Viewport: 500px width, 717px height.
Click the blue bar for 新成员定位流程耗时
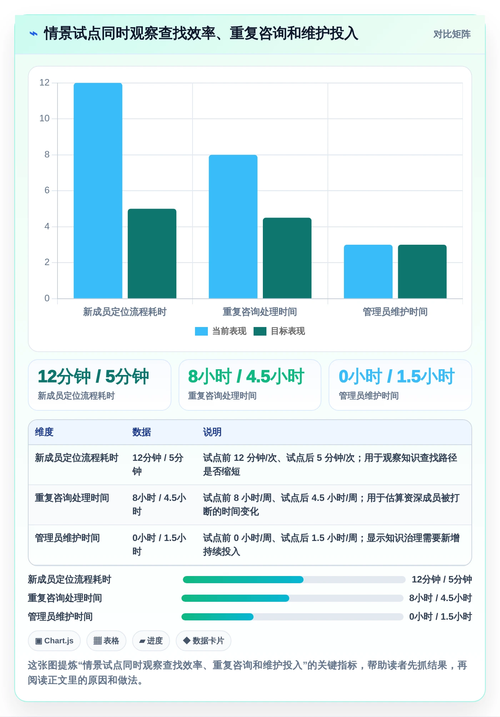(x=98, y=191)
